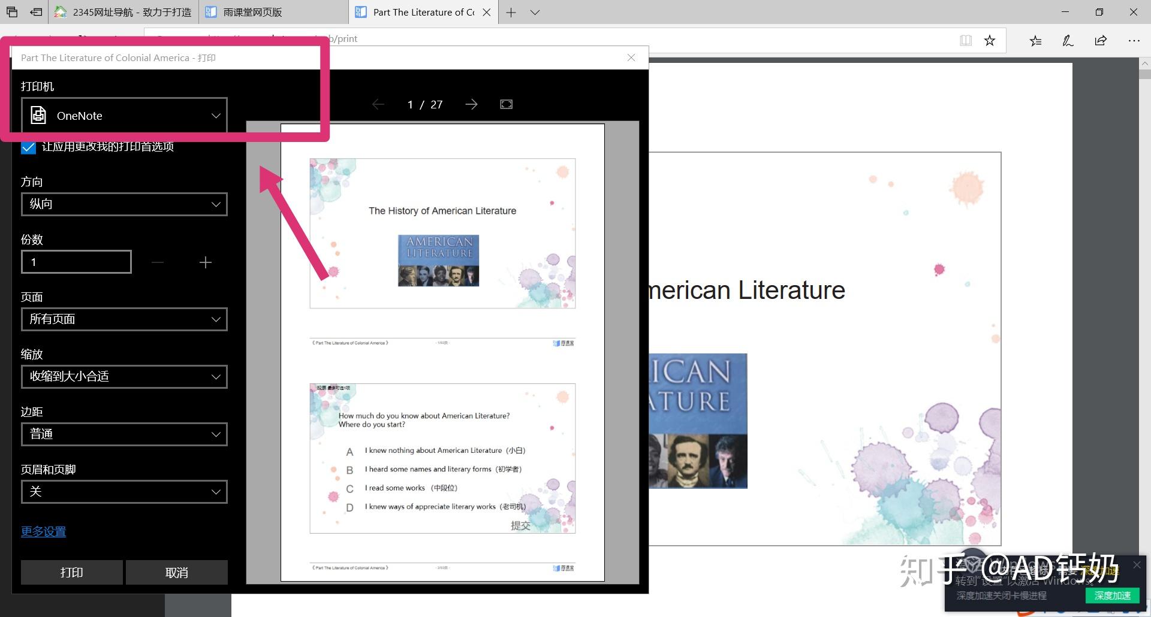Image resolution: width=1151 pixels, height=617 pixels.
Task: Open the favorites hub icon
Action: (1035, 41)
